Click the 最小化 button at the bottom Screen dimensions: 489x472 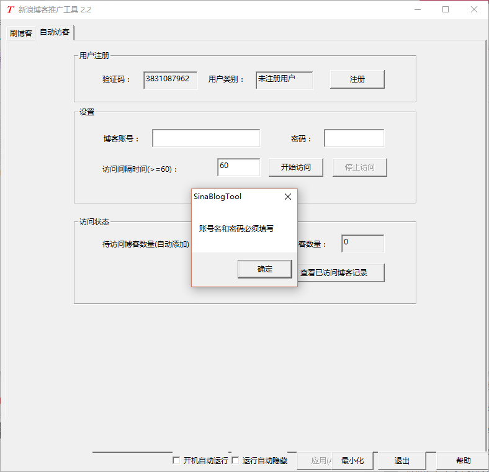[352, 461]
